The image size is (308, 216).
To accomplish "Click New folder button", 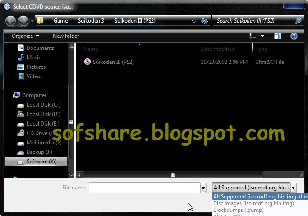I will (66, 36).
